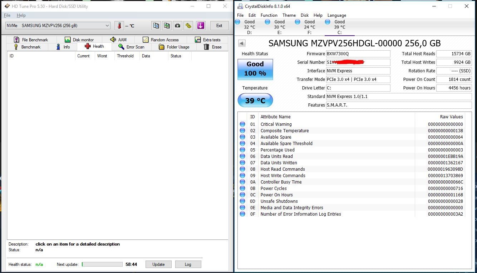The image size is (477, 273).
Task: Click the camera screenshot icon in HD Tune
Action: pos(177,26)
